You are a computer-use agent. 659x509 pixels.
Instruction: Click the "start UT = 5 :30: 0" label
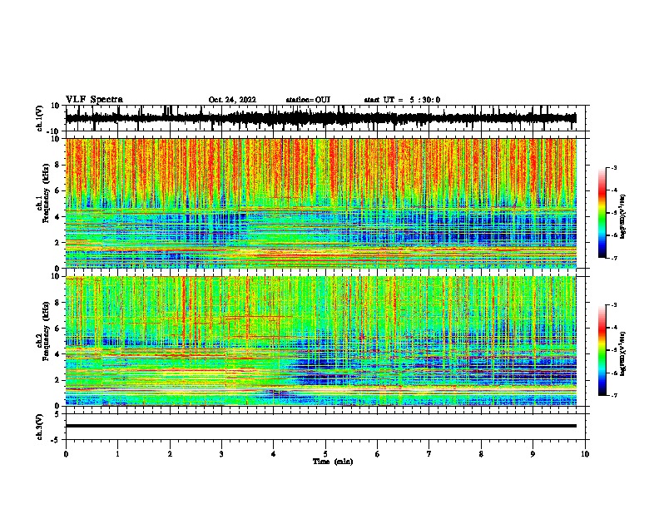click(402, 100)
